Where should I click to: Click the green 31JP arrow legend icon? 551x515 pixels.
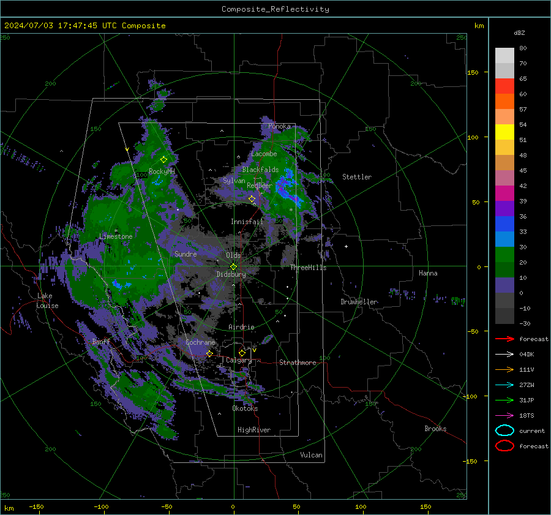(504, 400)
